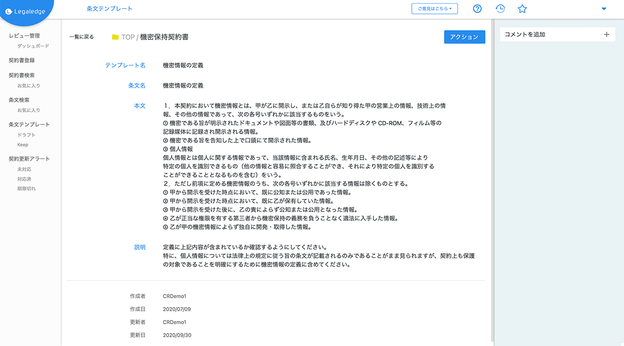Screen dimensions: 624x346
Task: Open 条文検索 in the sidebar
Action: 19,100
